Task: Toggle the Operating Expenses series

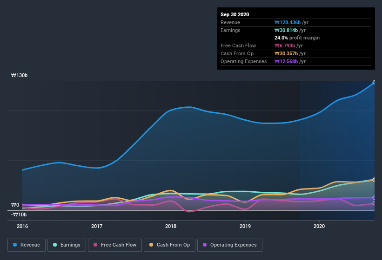Action: (230, 245)
